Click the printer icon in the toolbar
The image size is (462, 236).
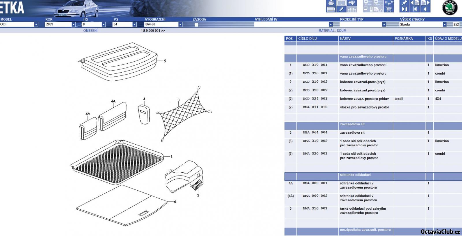tap(331, 3)
